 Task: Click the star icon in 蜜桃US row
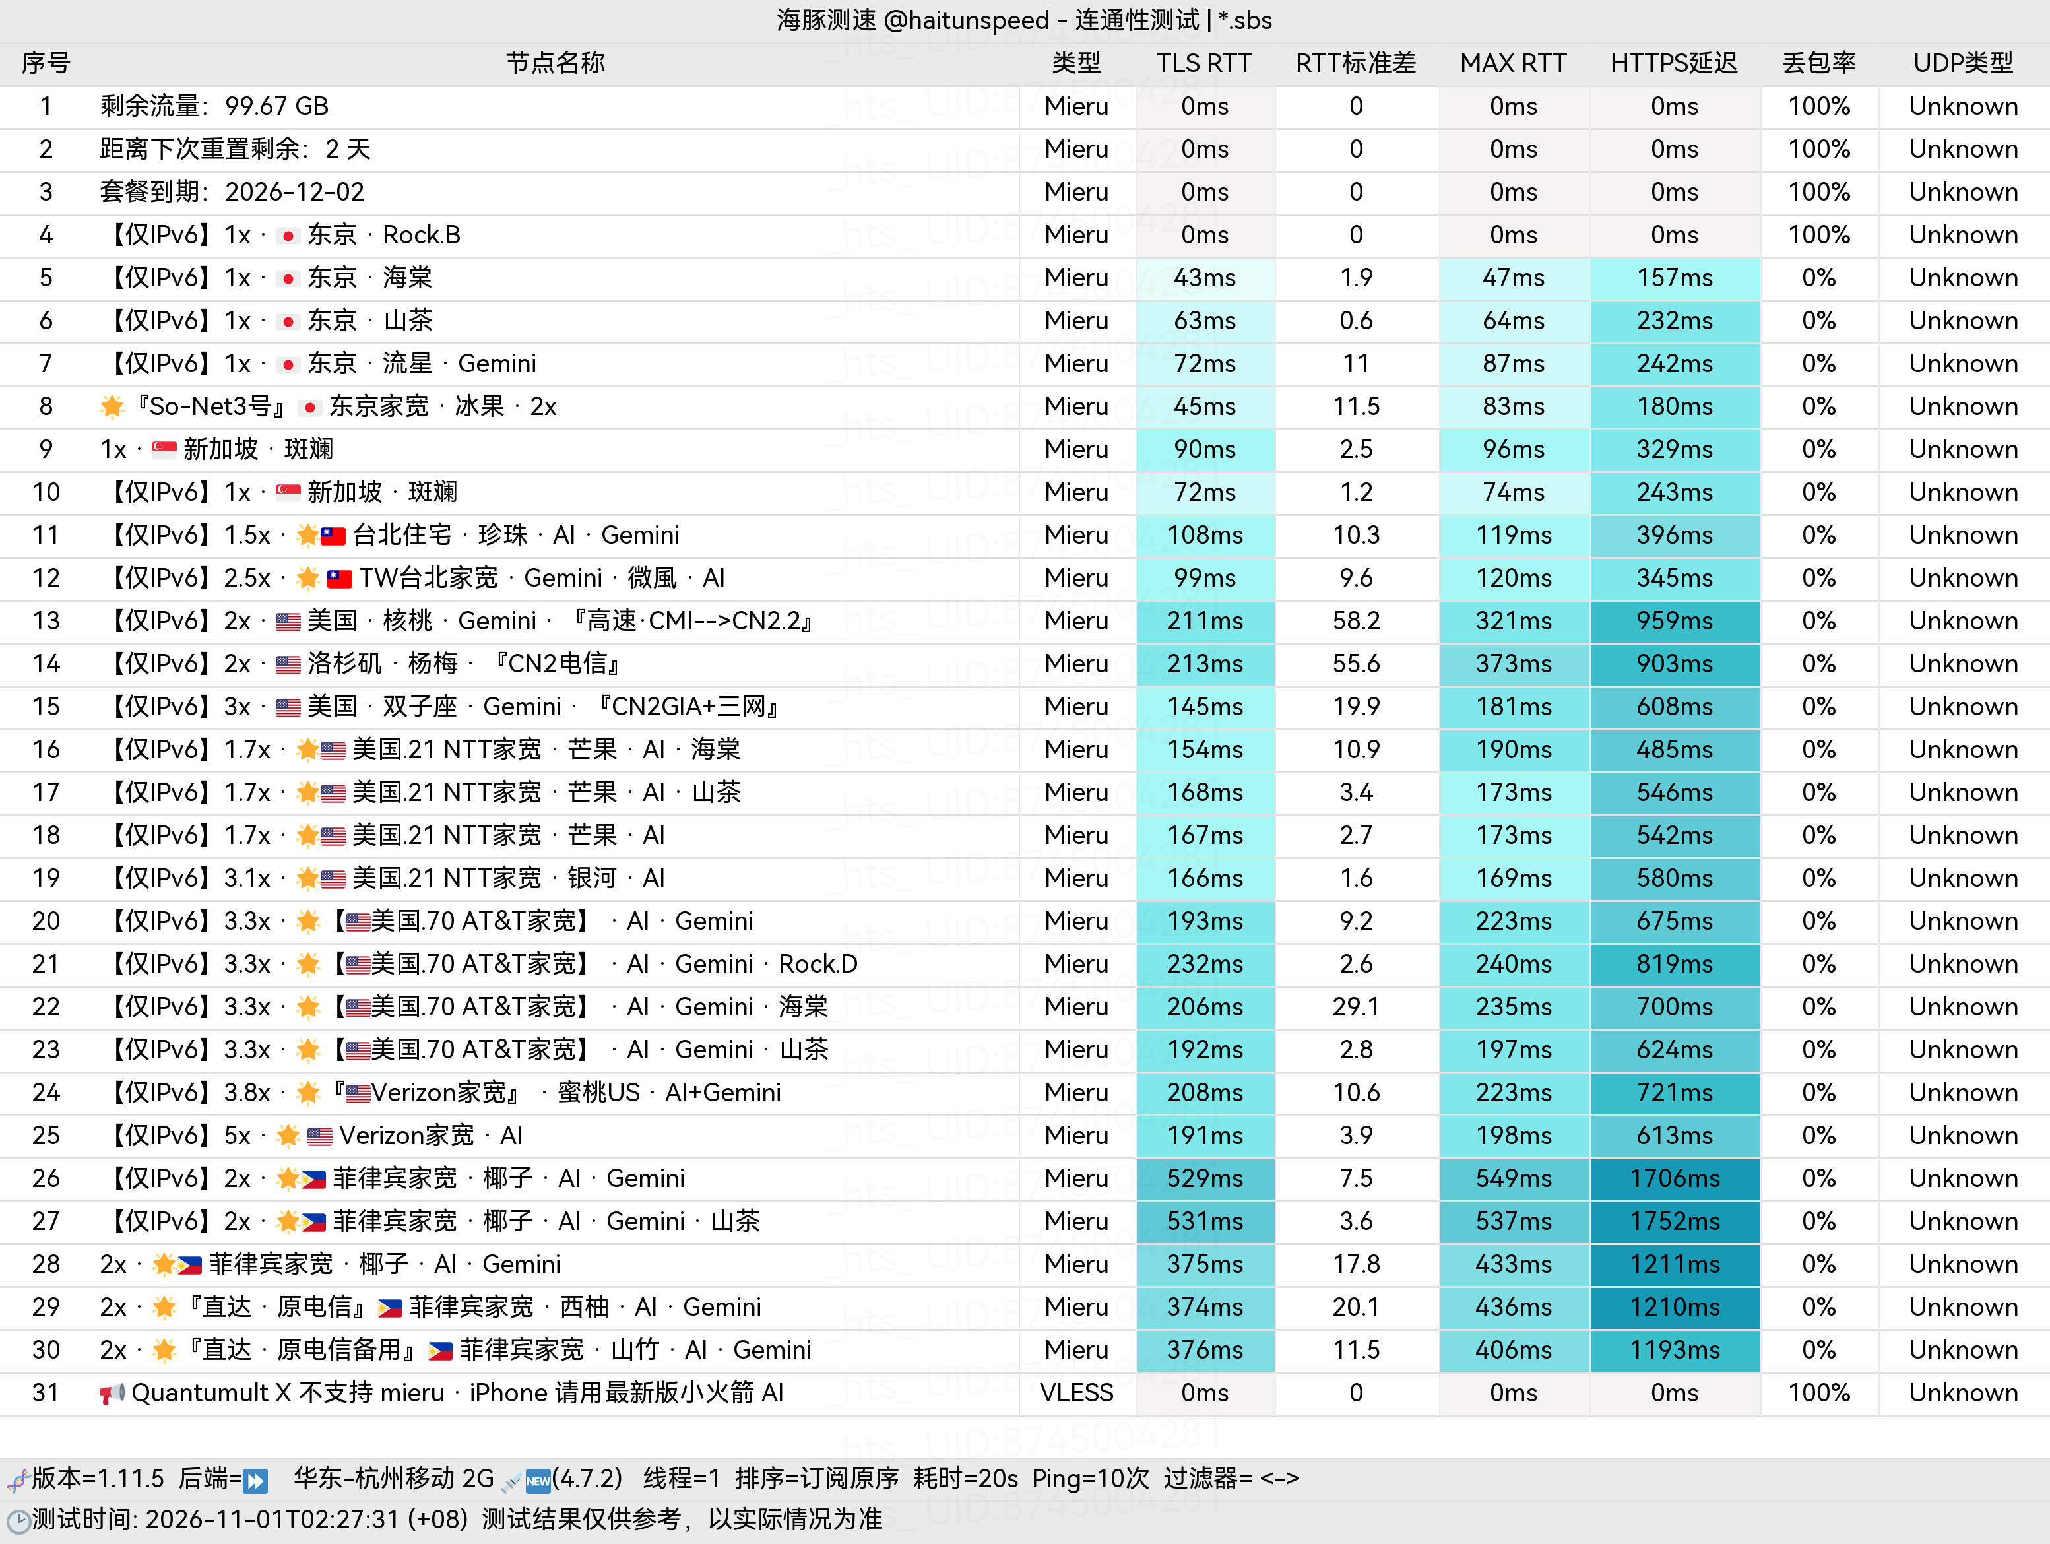point(307,1093)
